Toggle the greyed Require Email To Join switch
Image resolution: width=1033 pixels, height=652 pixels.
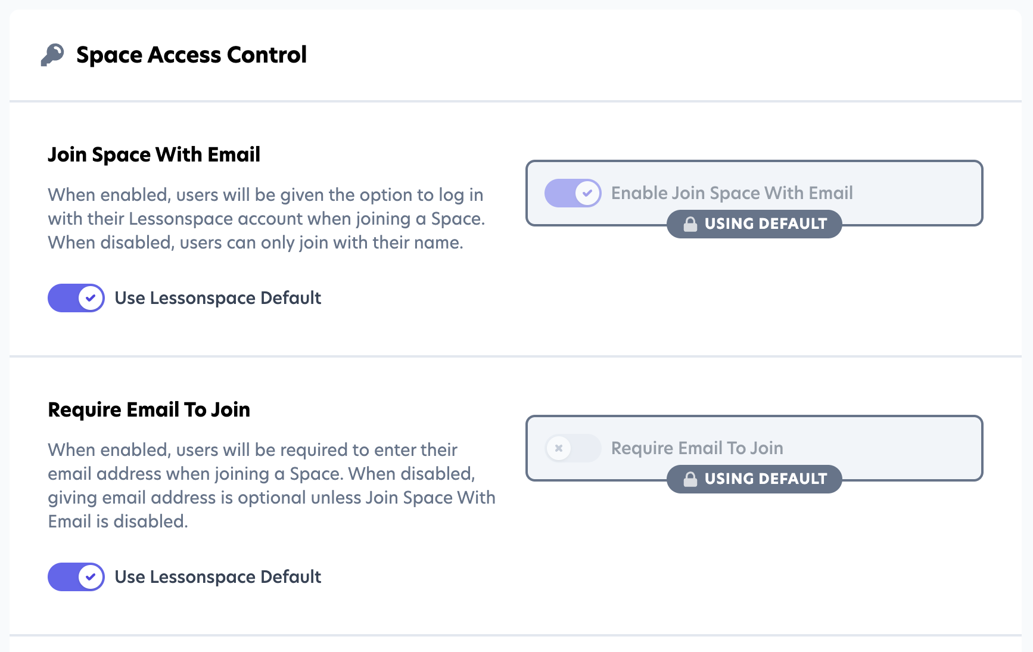572,448
